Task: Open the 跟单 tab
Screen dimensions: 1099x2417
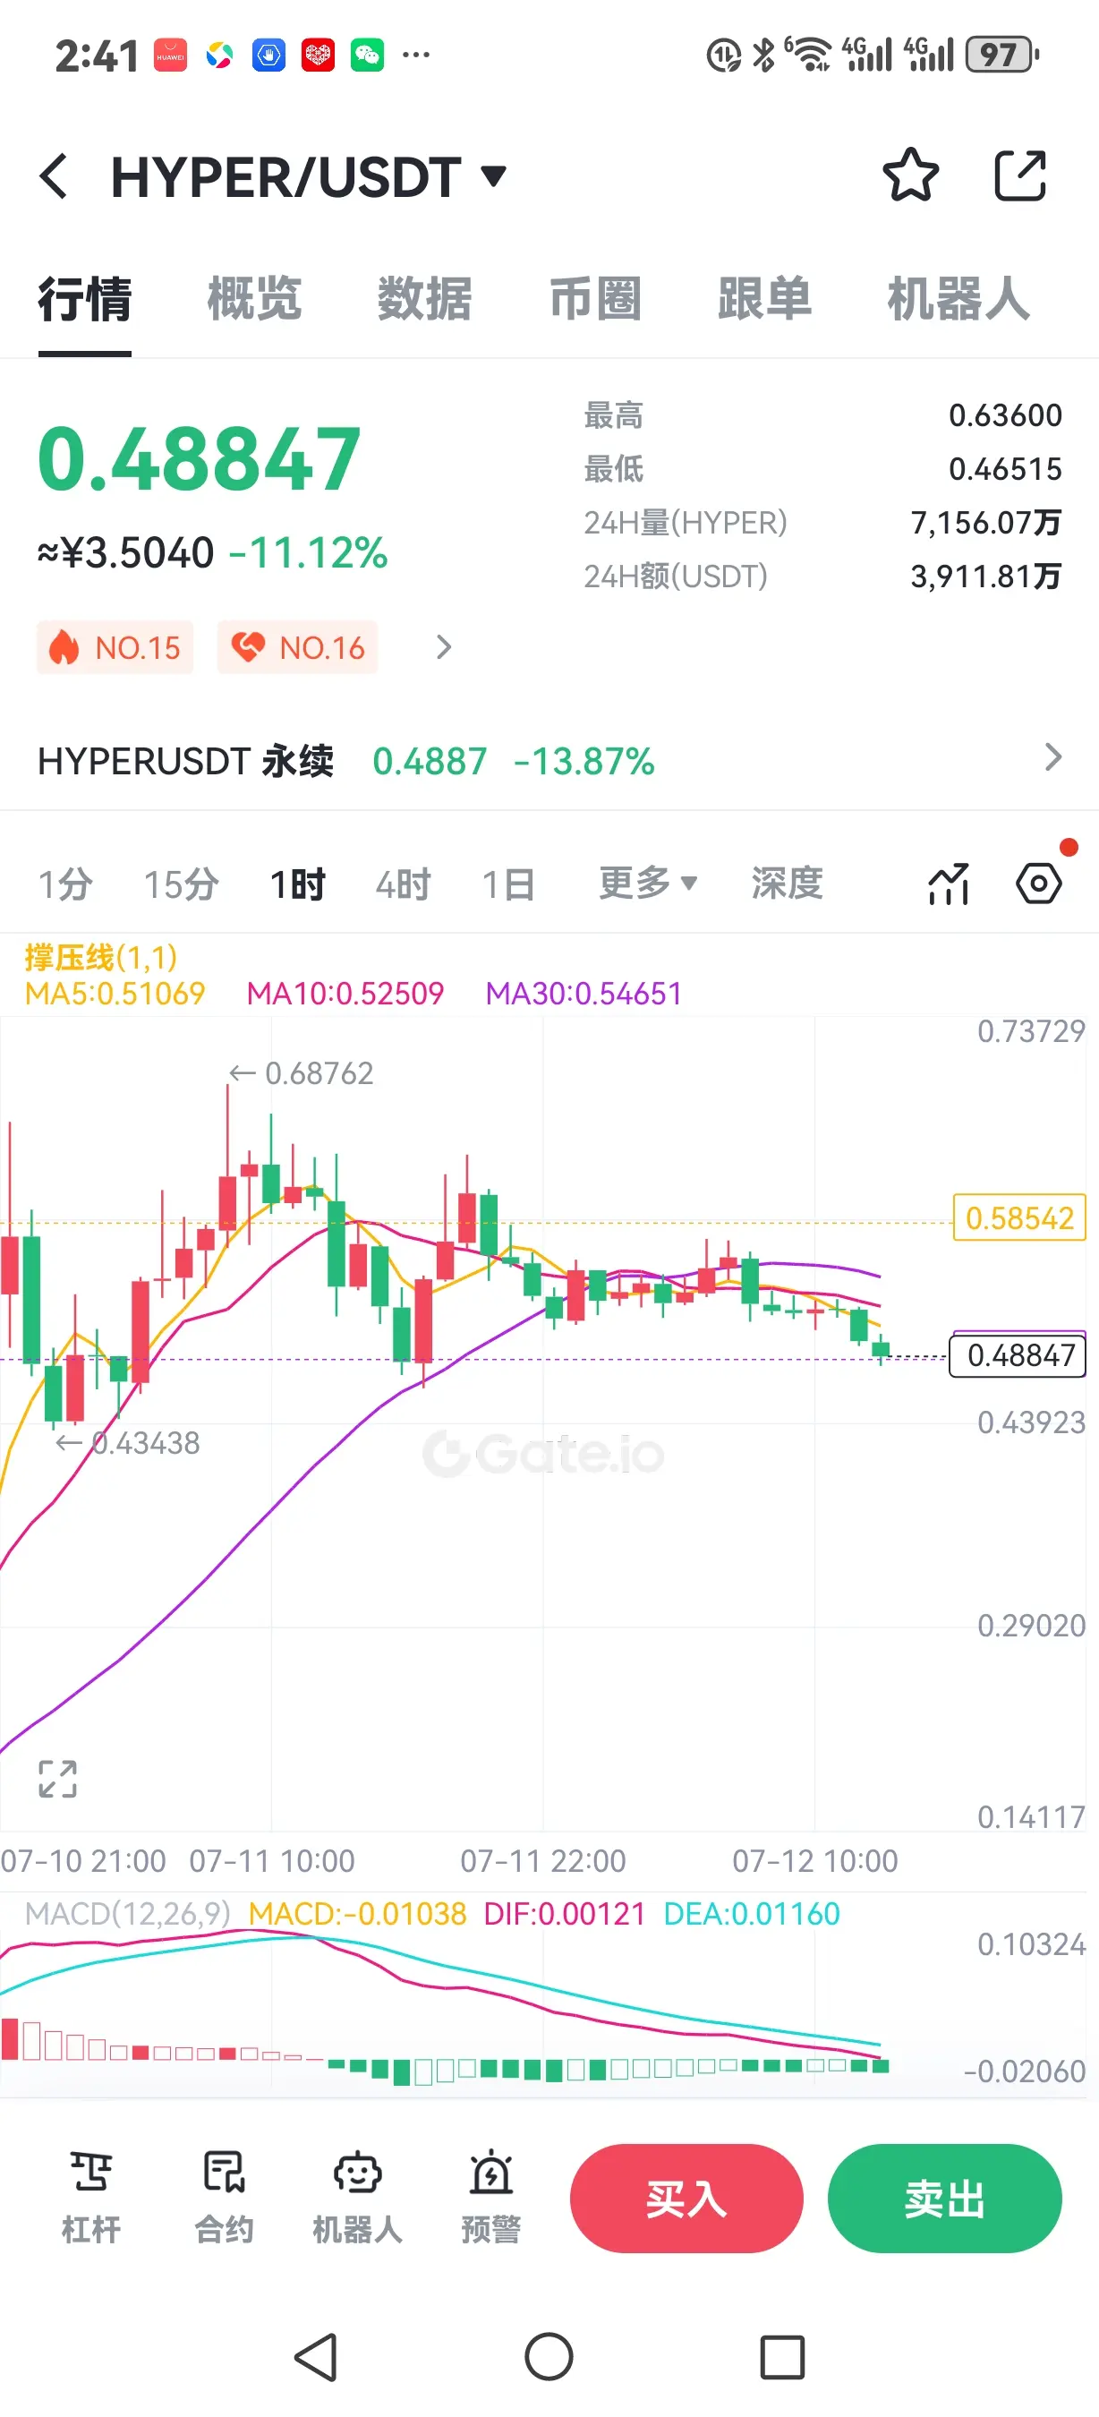Action: [764, 299]
